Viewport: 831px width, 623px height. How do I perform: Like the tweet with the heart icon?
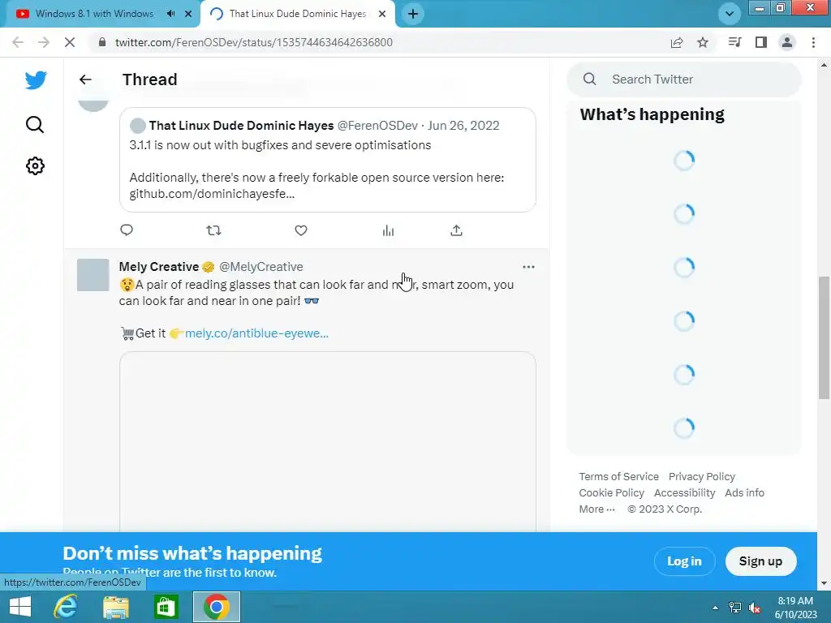(301, 230)
